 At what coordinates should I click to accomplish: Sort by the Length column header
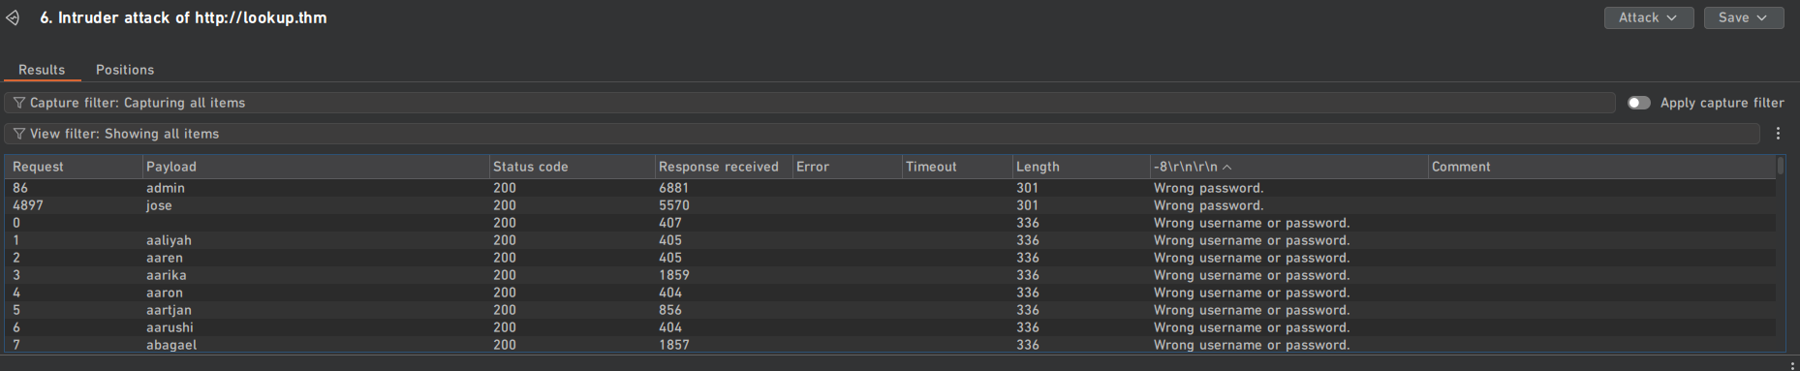(x=1081, y=167)
